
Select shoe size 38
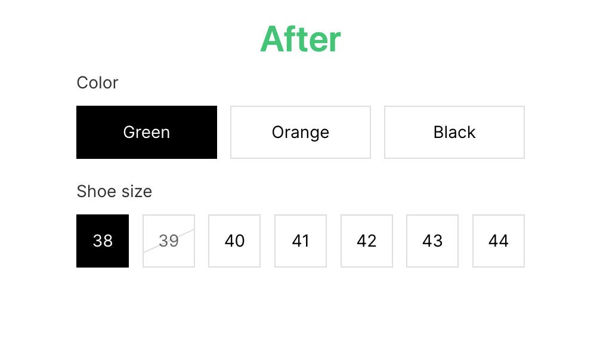(103, 241)
